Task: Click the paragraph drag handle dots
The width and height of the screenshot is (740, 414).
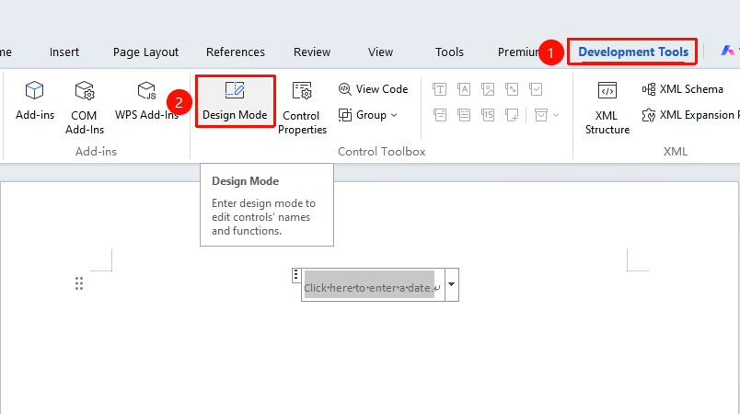Action: tap(79, 283)
